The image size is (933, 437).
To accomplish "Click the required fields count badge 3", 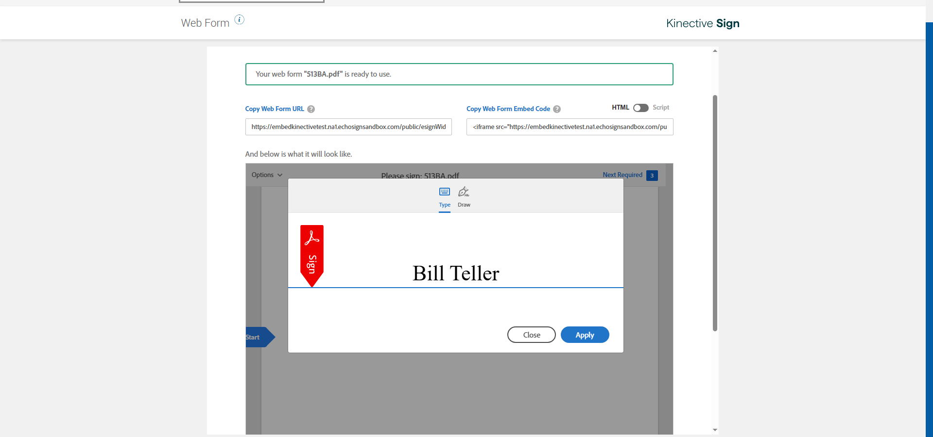I will coord(652,176).
